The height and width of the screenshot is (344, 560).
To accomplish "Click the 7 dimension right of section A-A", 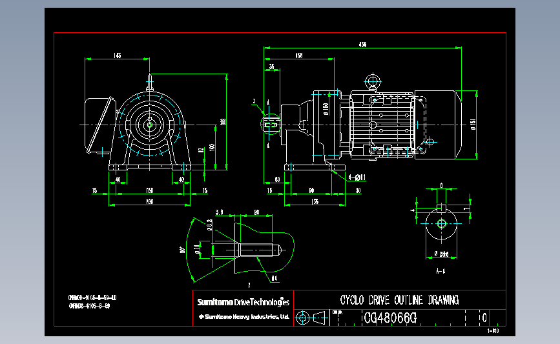I will [465, 208].
